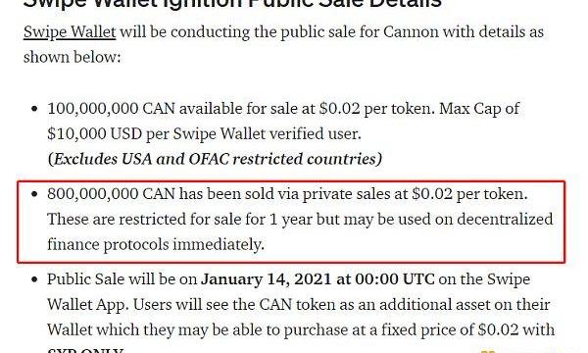Click the red-boxed bullet point marker
588x353 pixels.
tap(34, 194)
